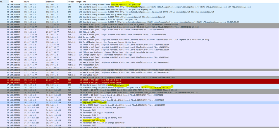
Task: Select red RST packet number 56
Action: pyautogui.click(x=140, y=82)
